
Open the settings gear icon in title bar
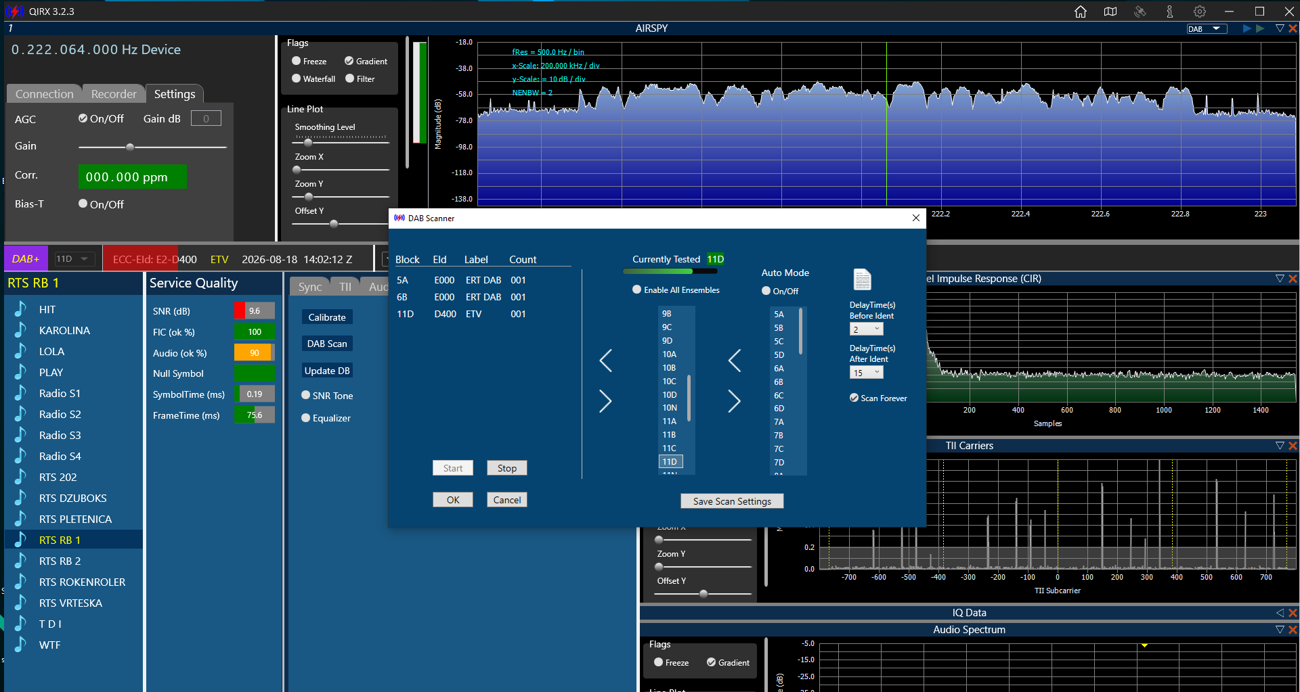[x=1200, y=11]
